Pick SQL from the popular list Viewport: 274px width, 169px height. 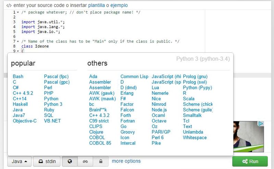click(49, 115)
